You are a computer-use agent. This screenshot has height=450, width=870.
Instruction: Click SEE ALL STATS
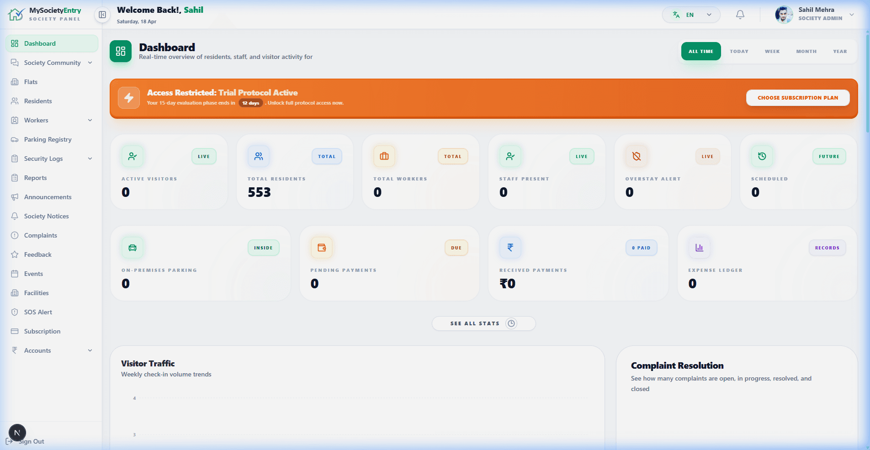[x=483, y=323]
